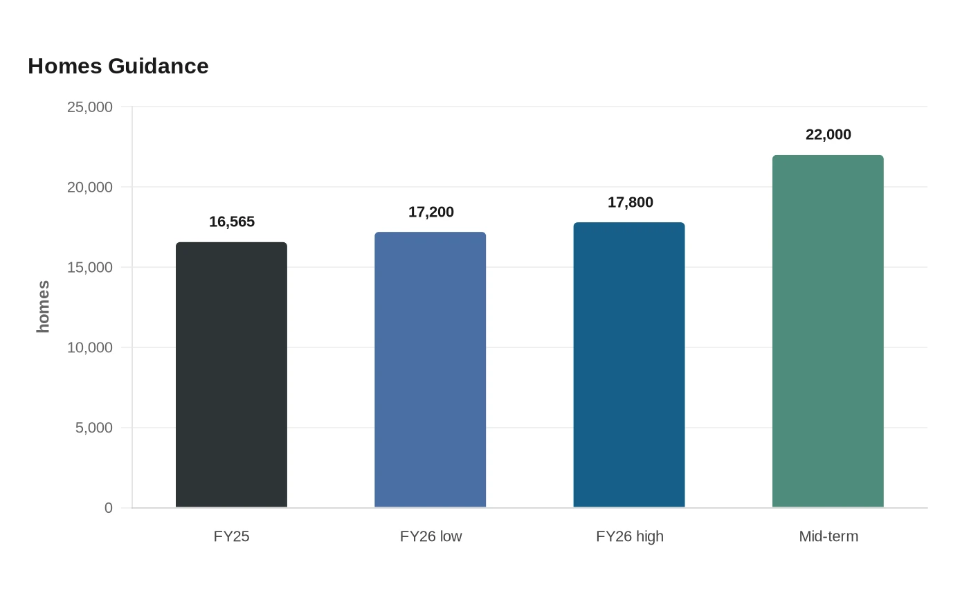
Task: Click the 25,000 y-axis tick label
Action: 90,107
